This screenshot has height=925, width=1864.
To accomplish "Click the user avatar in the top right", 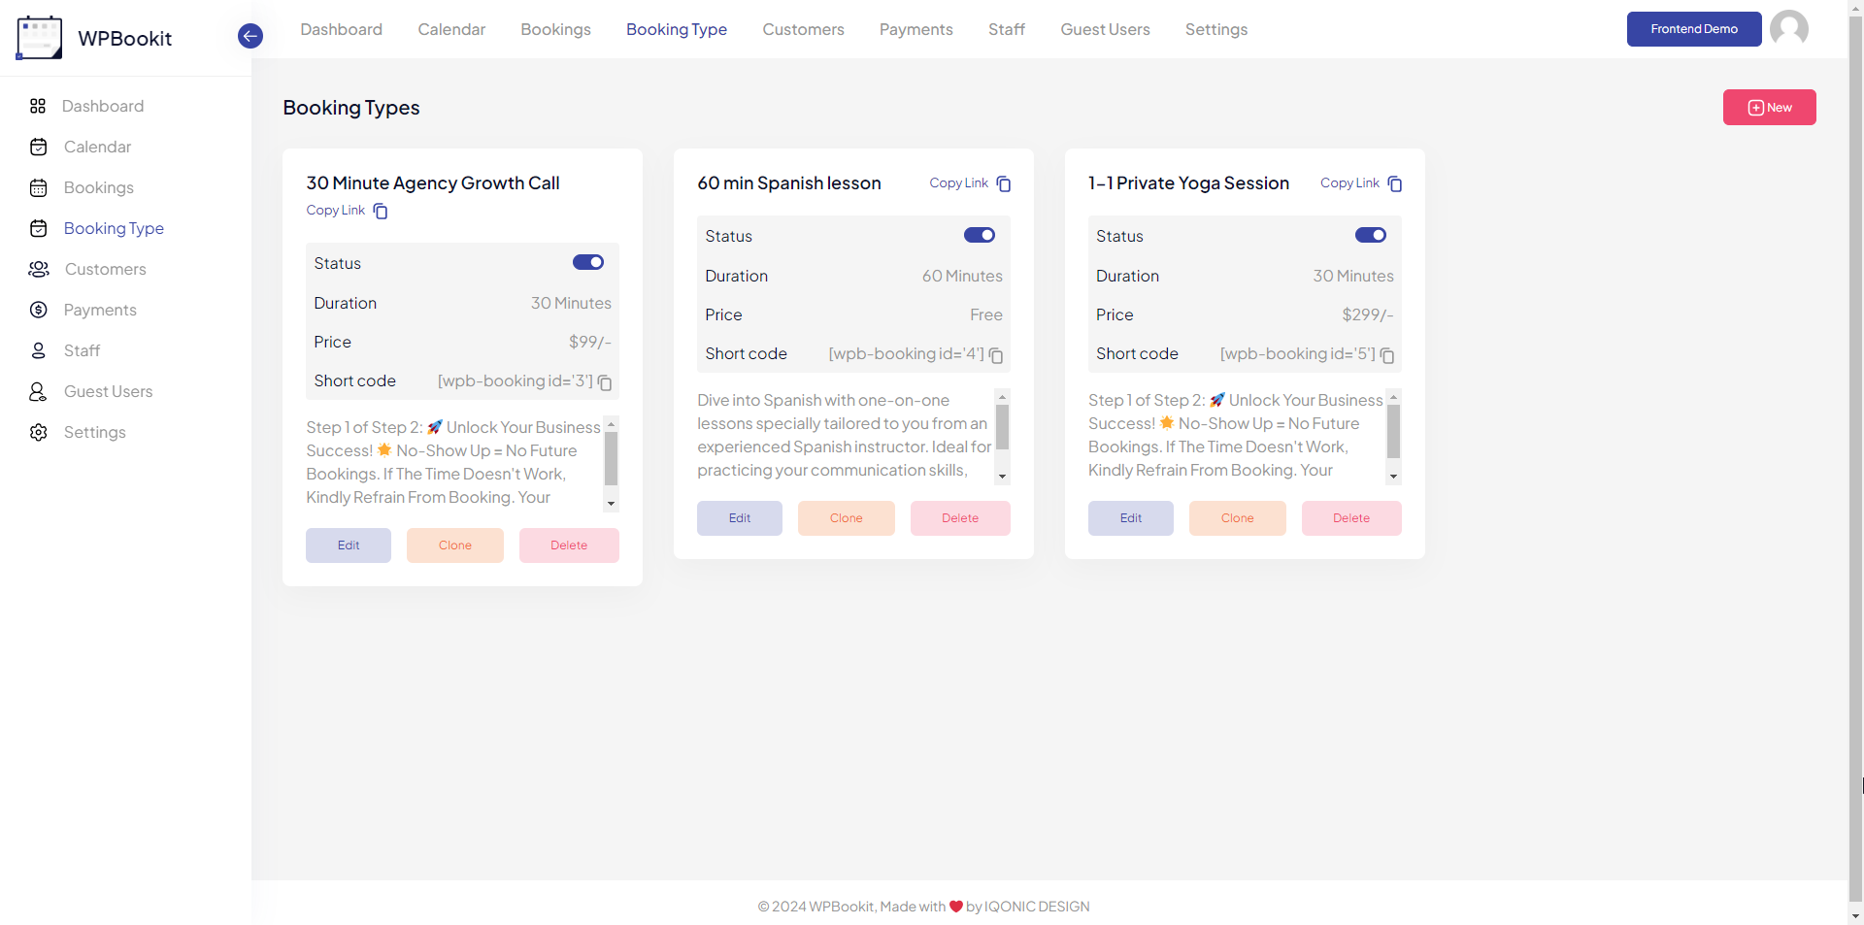I will [x=1789, y=28].
